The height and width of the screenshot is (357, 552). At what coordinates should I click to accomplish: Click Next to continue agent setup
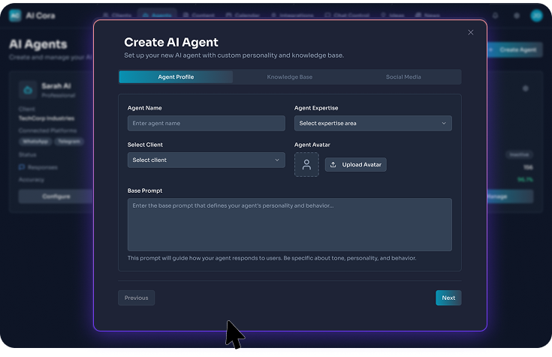click(x=448, y=298)
